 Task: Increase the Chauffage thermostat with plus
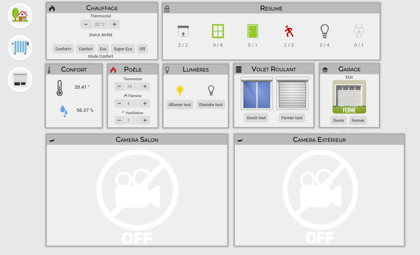click(x=114, y=24)
